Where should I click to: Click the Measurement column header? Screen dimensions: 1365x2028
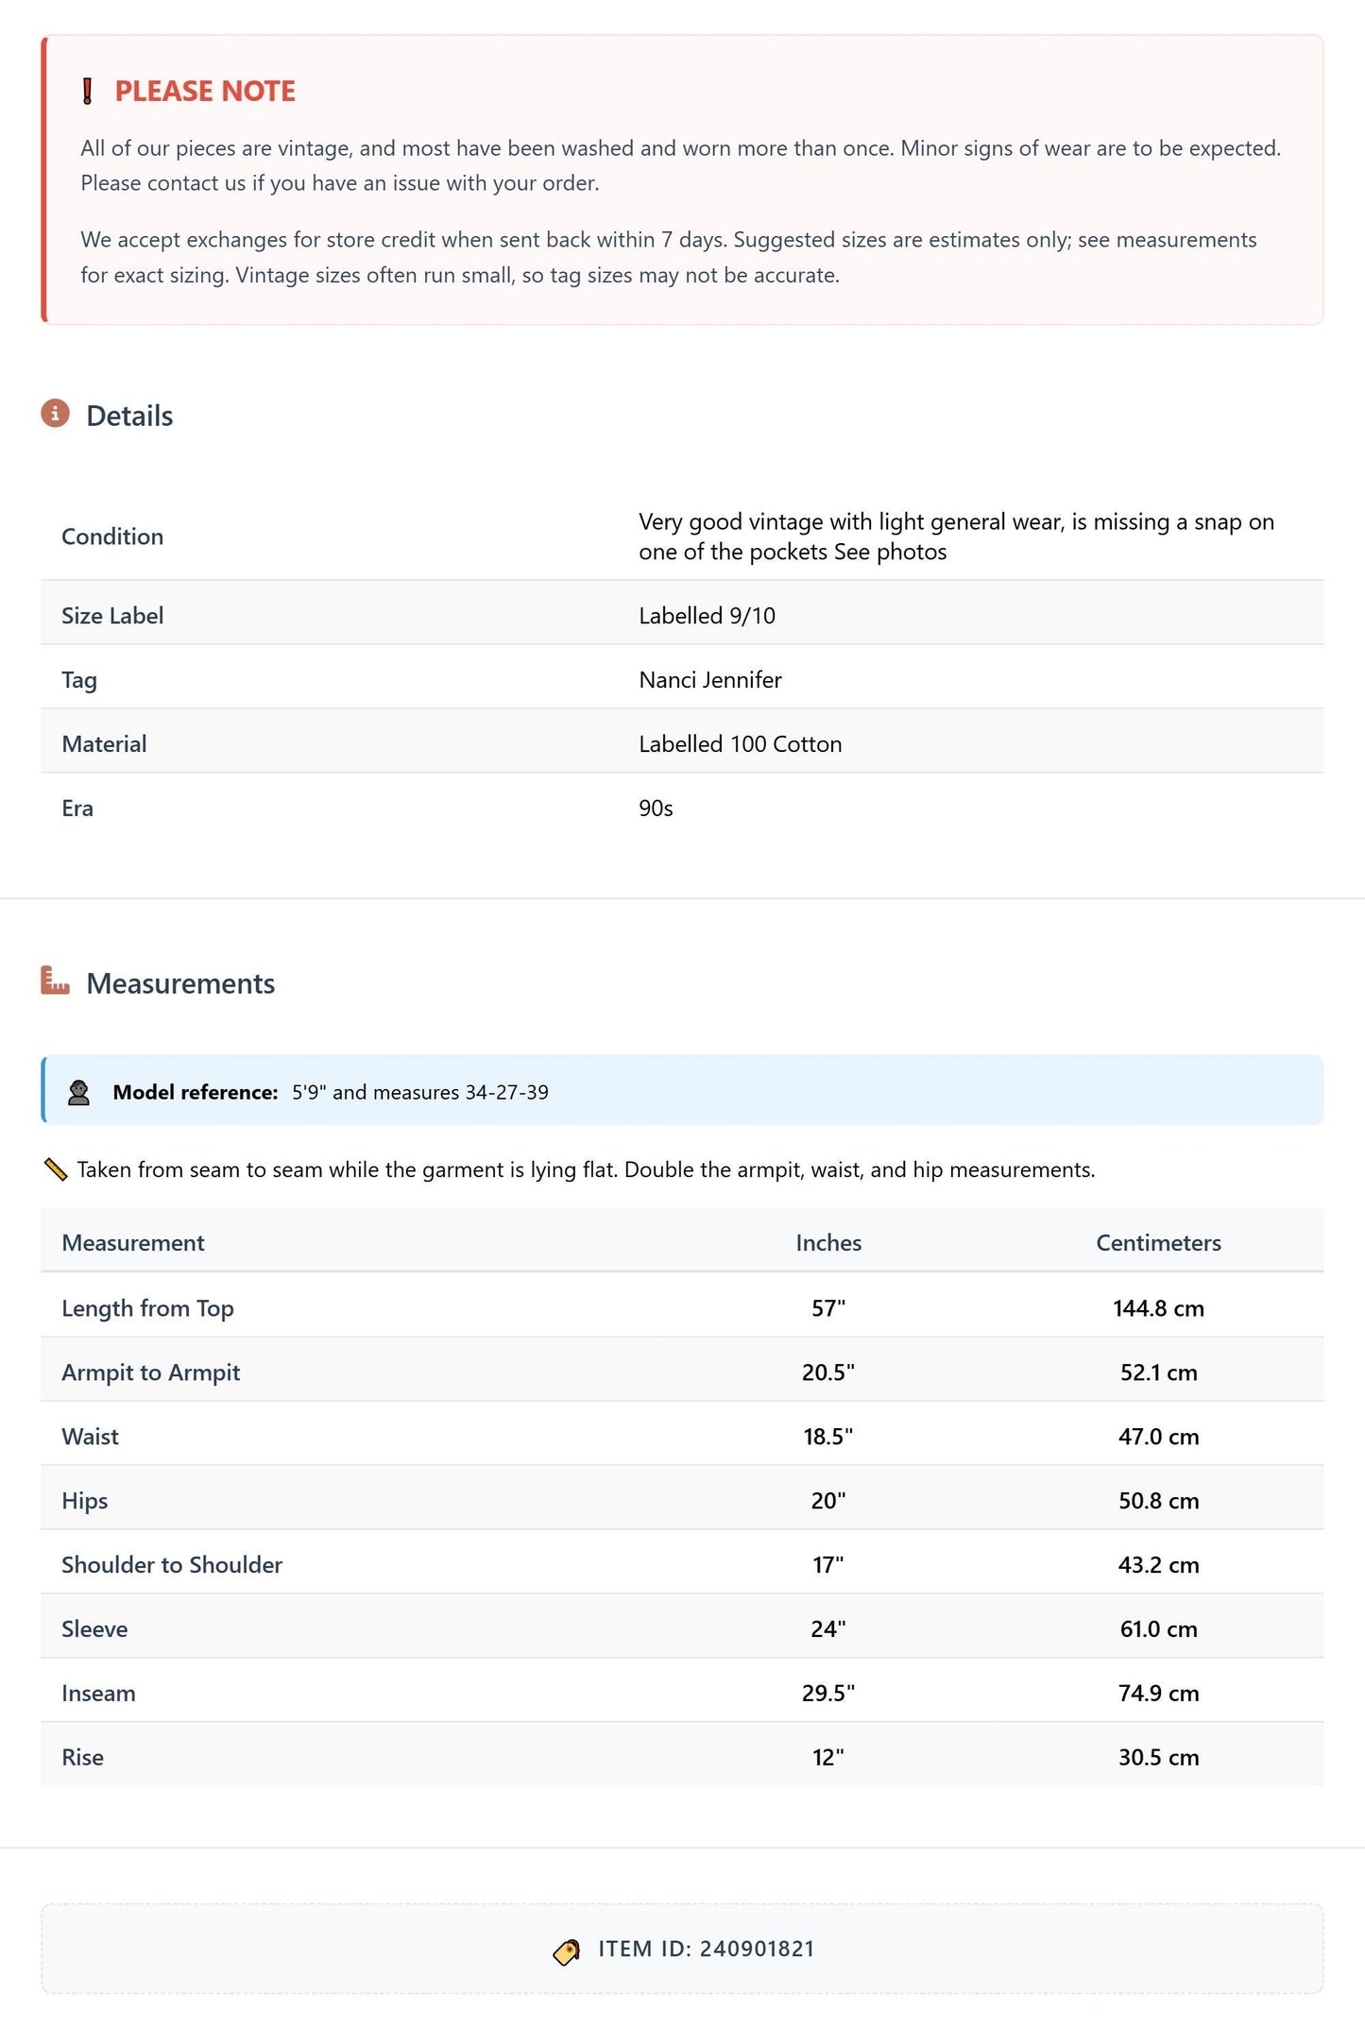(x=133, y=1243)
